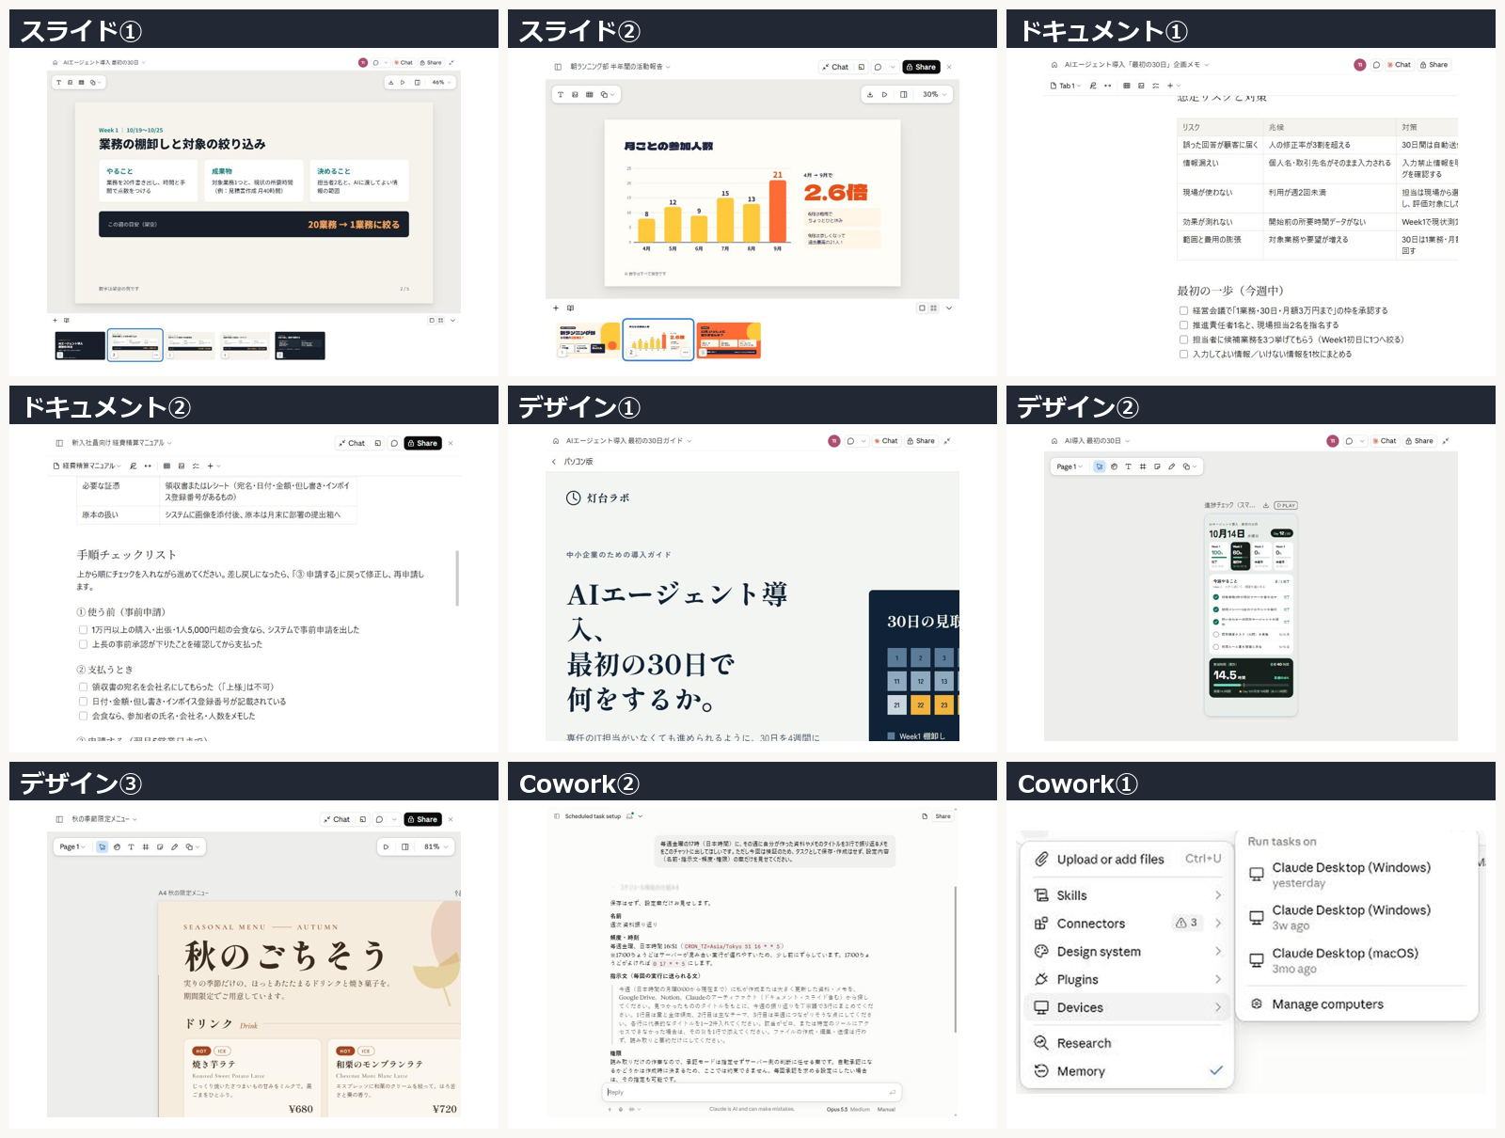Toggle the checked Memory item in Cowork① menu
Image resolution: width=1505 pixels, height=1138 pixels.
pos(1127,1071)
